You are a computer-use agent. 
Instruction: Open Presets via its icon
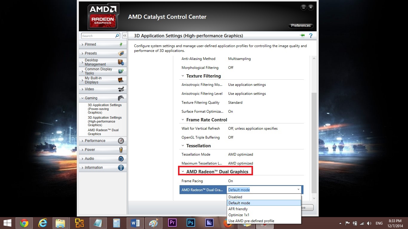[121, 53]
